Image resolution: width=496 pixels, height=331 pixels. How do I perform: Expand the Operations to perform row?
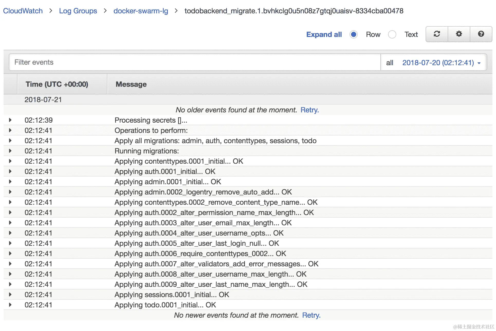coord(10,130)
